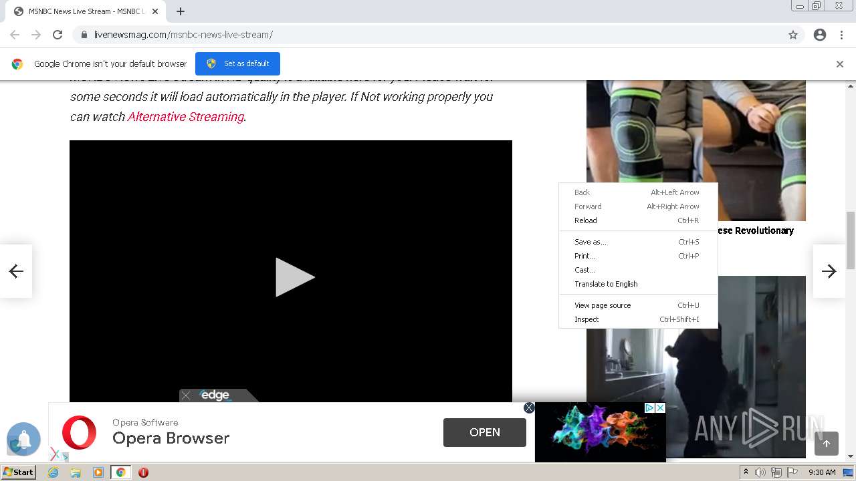Click Opera Browser ad title text

171,438
